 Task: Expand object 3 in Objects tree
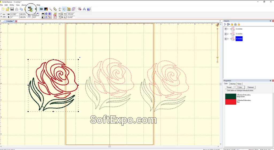(226, 39)
